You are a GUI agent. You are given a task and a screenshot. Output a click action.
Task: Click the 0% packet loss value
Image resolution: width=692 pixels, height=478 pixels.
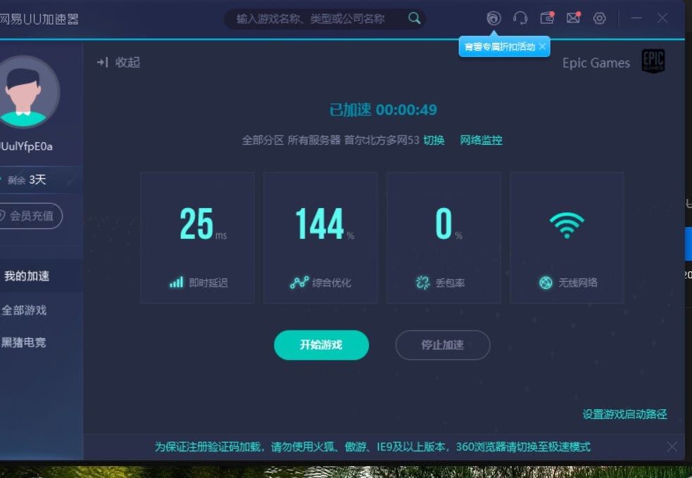tap(448, 224)
